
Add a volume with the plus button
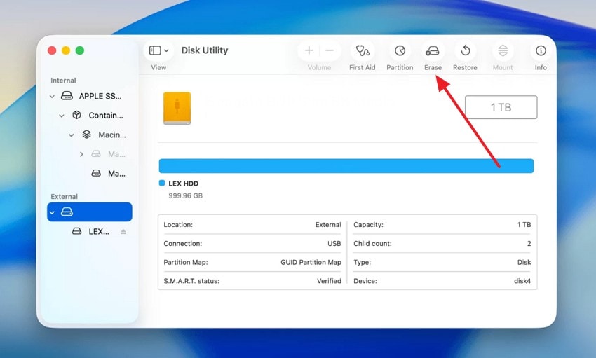point(309,50)
